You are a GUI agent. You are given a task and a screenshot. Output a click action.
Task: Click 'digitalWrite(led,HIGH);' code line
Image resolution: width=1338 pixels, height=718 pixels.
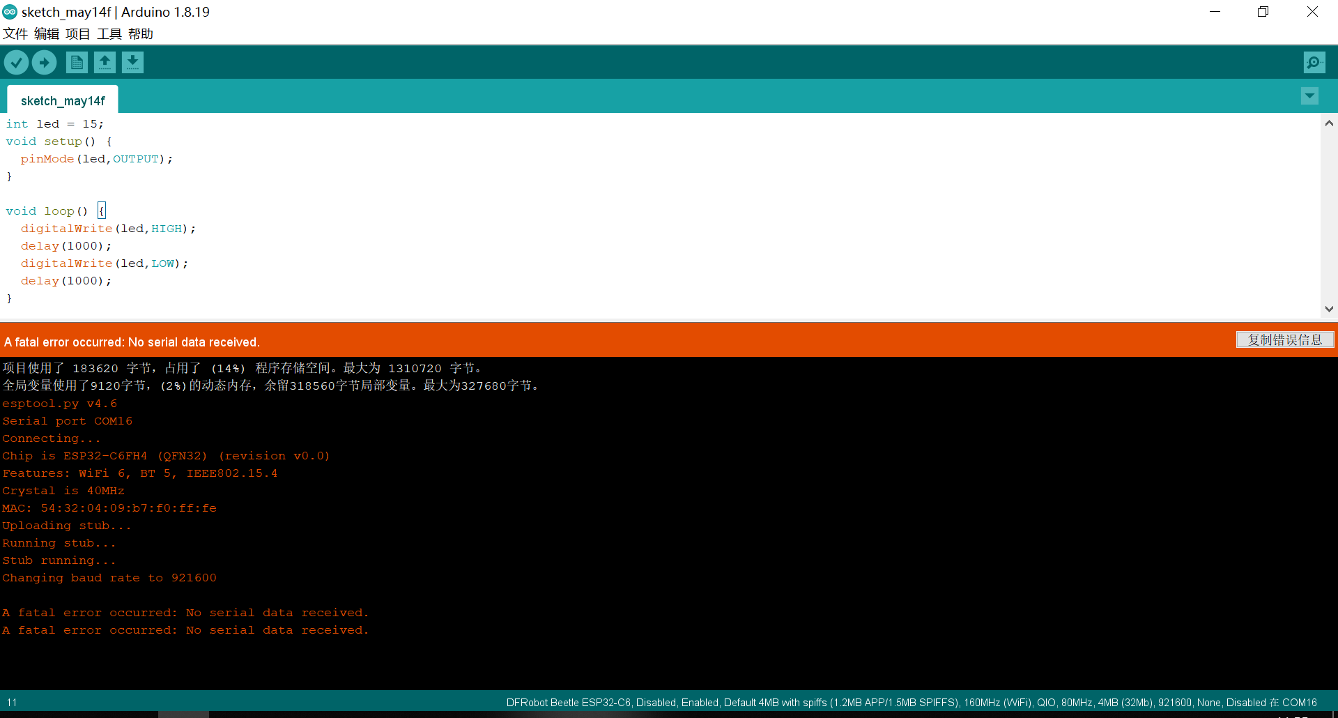pyautogui.click(x=108, y=229)
